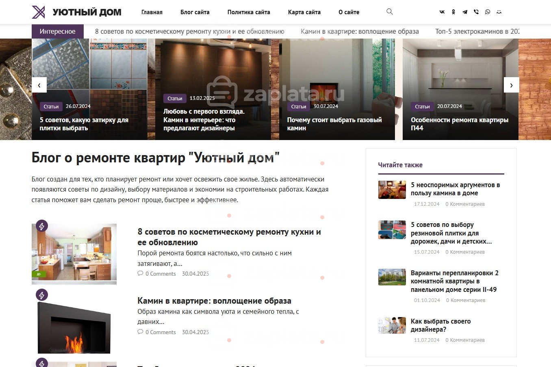The width and height of the screenshot is (551, 367).
Task: Click comment bubble icon under Камин article
Action: pyautogui.click(x=141, y=332)
